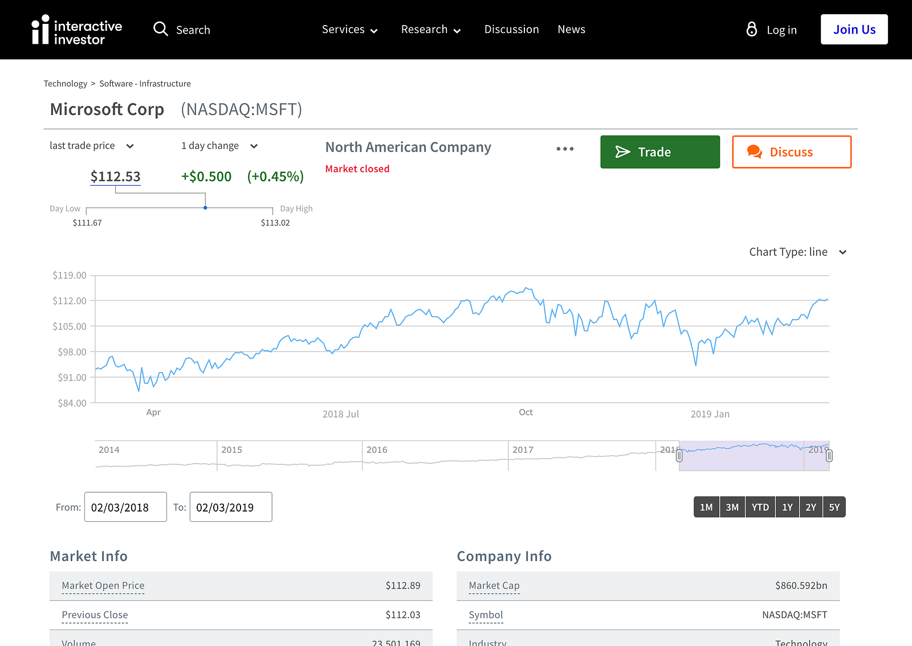This screenshot has height=646, width=912.
Task: Click the From date input field
Action: click(125, 507)
